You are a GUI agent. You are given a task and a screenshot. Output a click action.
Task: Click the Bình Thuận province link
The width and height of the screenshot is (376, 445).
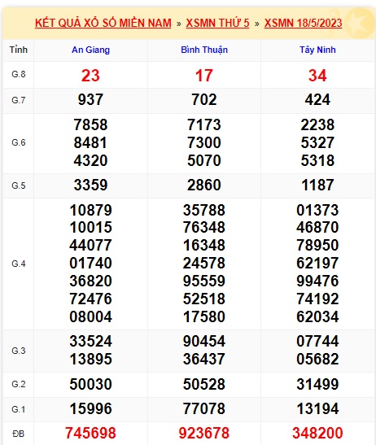204,50
